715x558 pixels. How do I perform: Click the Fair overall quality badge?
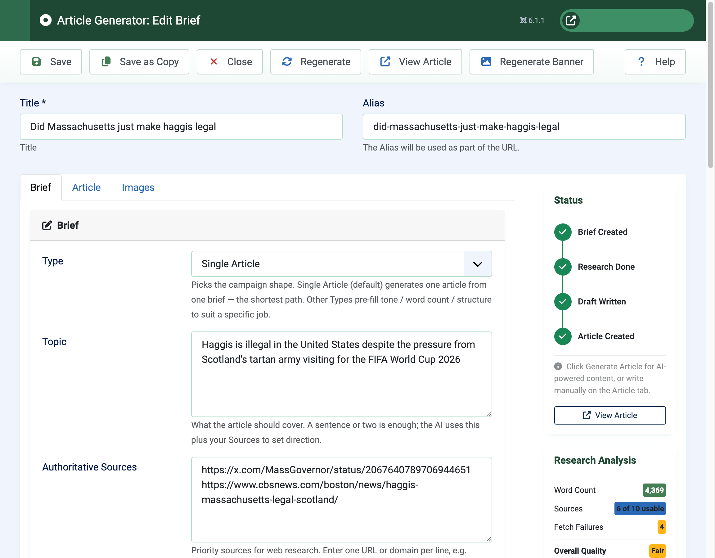pos(657,551)
